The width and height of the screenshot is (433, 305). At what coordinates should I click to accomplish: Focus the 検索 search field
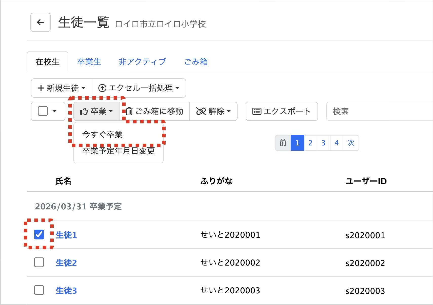(380, 111)
